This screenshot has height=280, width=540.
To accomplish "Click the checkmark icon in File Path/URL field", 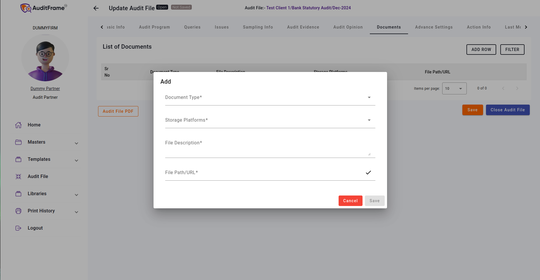I will [x=368, y=172].
